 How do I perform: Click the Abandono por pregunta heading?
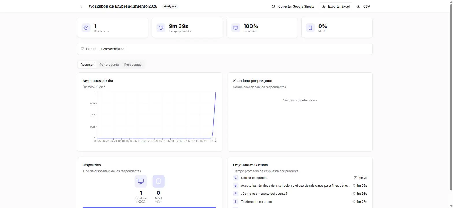click(253, 81)
